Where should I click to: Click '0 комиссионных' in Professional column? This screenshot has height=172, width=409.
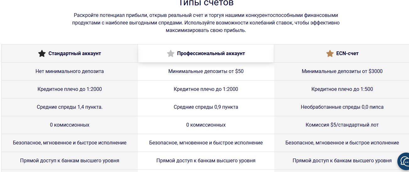coord(206,125)
